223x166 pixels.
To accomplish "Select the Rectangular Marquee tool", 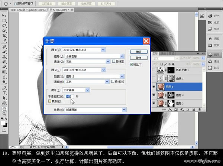I will tap(4, 20).
